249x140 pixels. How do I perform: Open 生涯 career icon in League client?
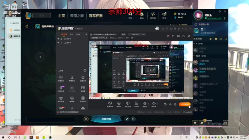pyautogui.click(x=130, y=16)
